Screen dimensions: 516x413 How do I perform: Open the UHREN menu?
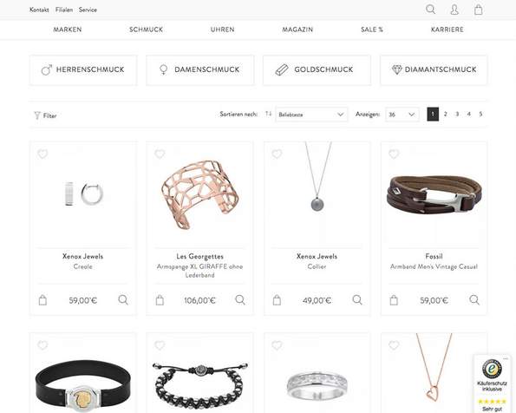(223, 29)
